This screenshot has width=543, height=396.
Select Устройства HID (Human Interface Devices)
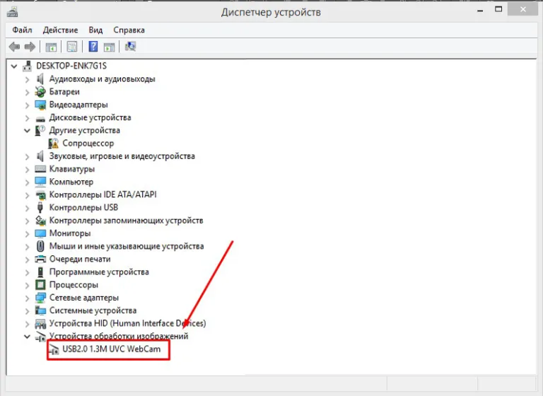[127, 323]
